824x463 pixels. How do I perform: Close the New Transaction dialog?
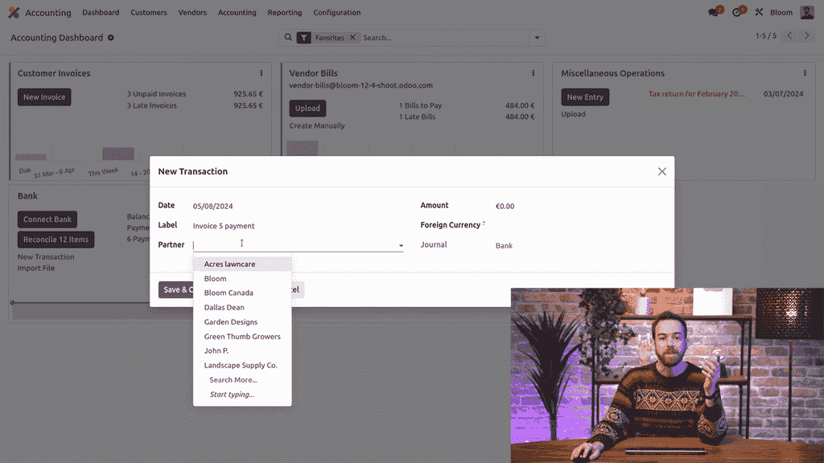(x=661, y=171)
